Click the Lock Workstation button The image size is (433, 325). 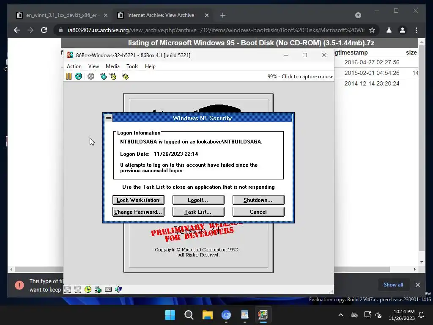138,200
